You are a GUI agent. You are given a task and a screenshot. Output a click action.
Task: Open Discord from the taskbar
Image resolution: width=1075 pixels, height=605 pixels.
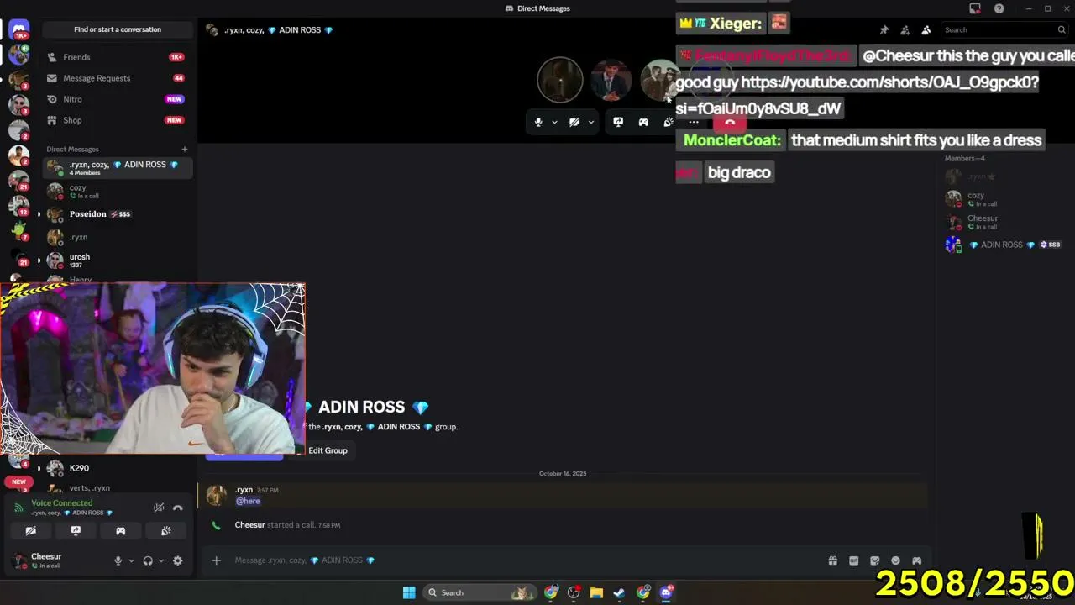coord(666,592)
